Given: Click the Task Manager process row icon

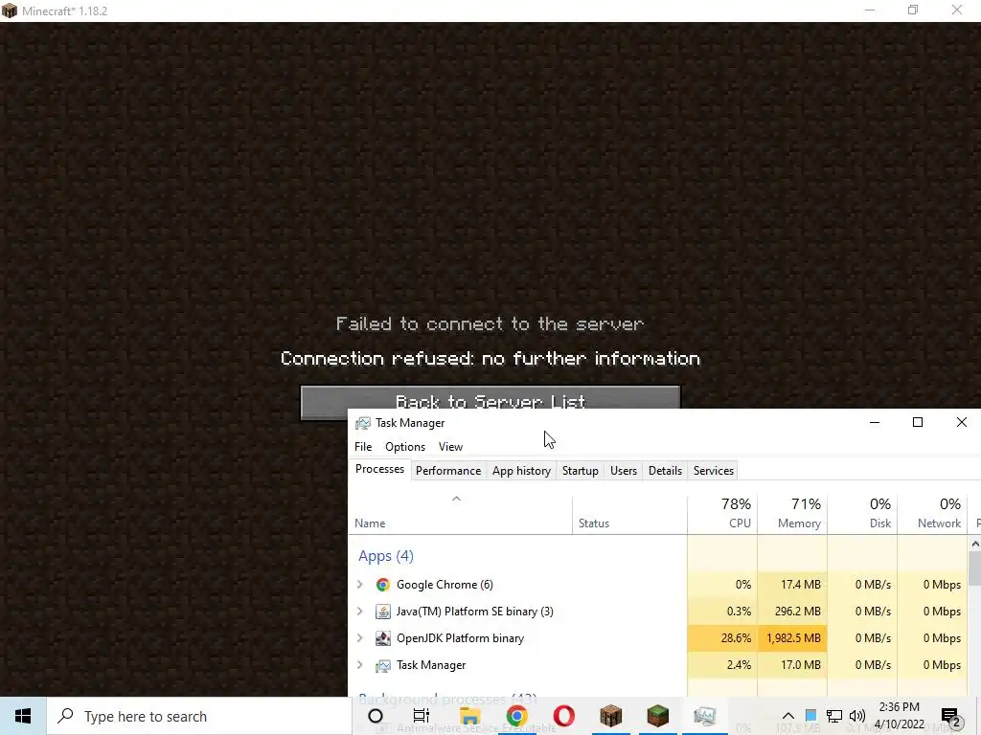Looking at the screenshot, I should click(383, 665).
